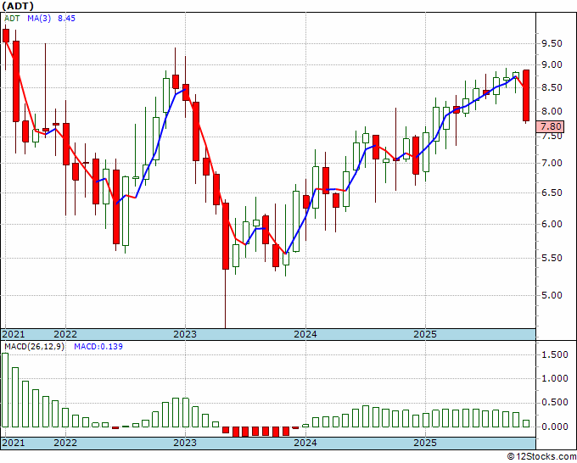The height and width of the screenshot is (463, 577).
Task: Click the 0.500 MACD axis label
Action: tap(555, 403)
